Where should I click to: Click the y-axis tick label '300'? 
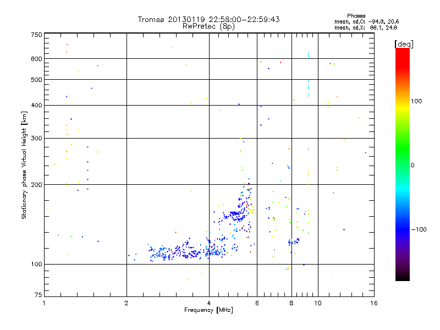(36, 139)
